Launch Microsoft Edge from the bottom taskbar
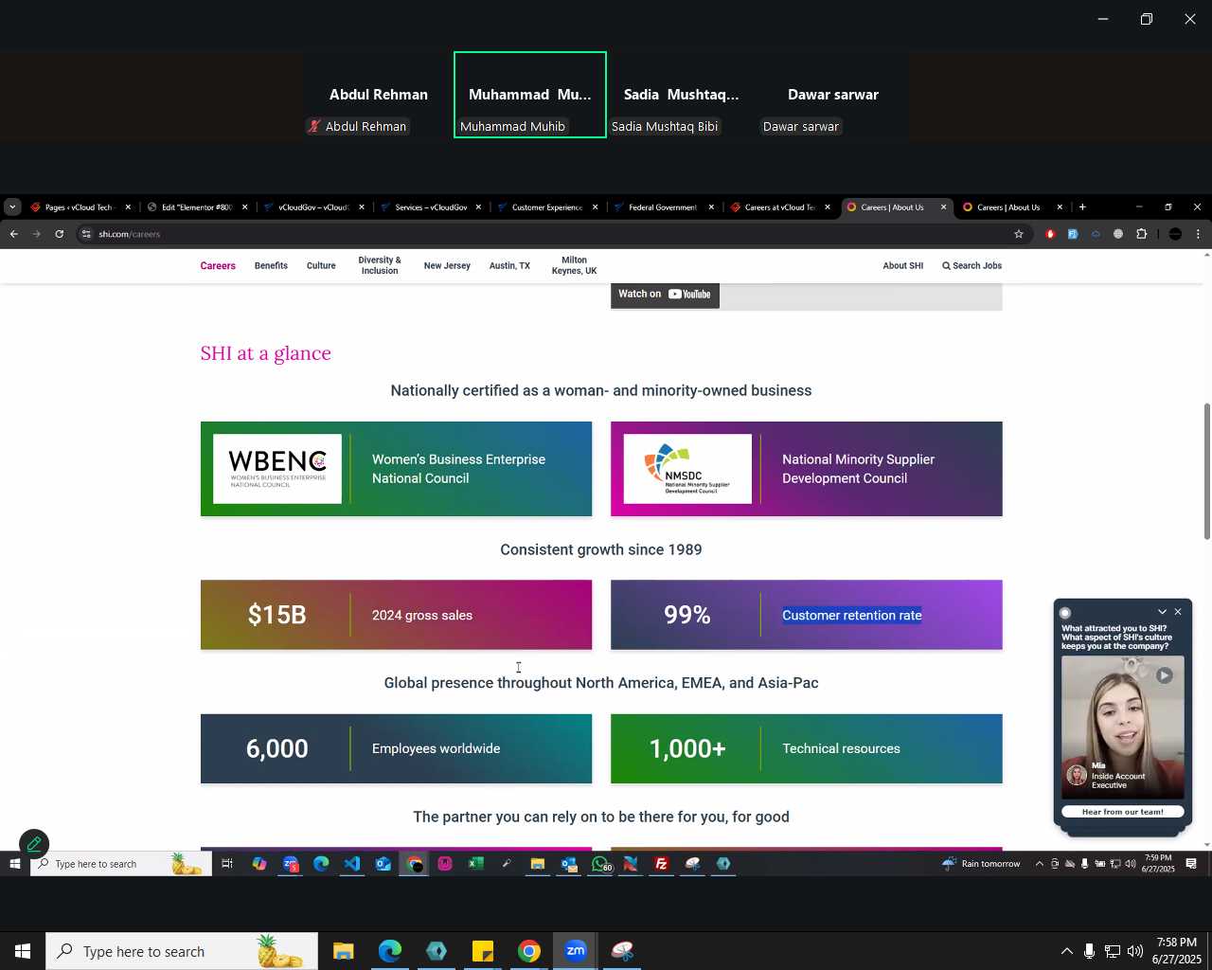1212x970 pixels. [390, 951]
